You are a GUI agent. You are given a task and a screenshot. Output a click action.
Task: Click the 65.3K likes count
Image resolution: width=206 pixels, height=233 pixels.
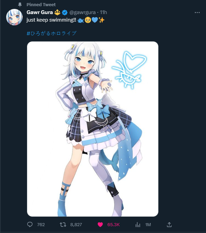113,224
